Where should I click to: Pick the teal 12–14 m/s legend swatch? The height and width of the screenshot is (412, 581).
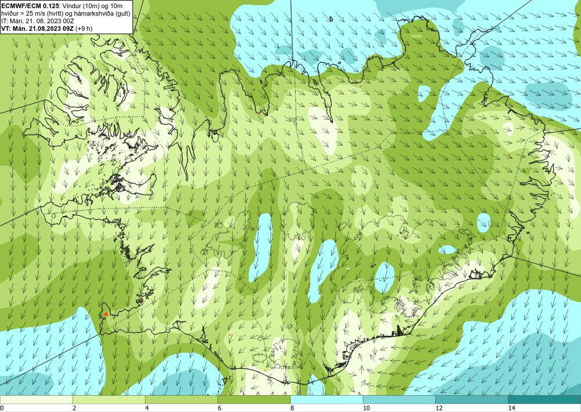click(x=472, y=399)
